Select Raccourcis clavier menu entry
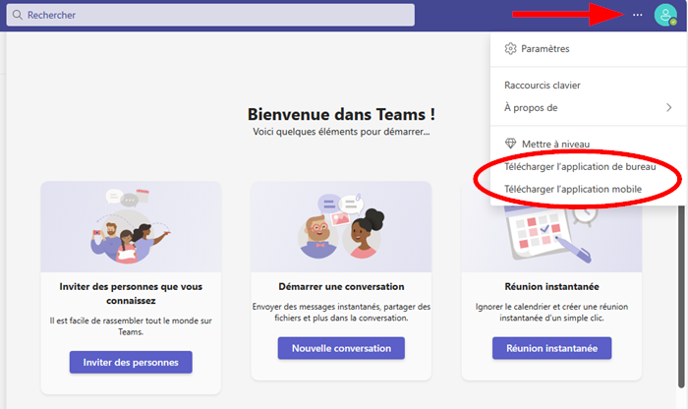This screenshot has width=688, height=409. (x=589, y=86)
